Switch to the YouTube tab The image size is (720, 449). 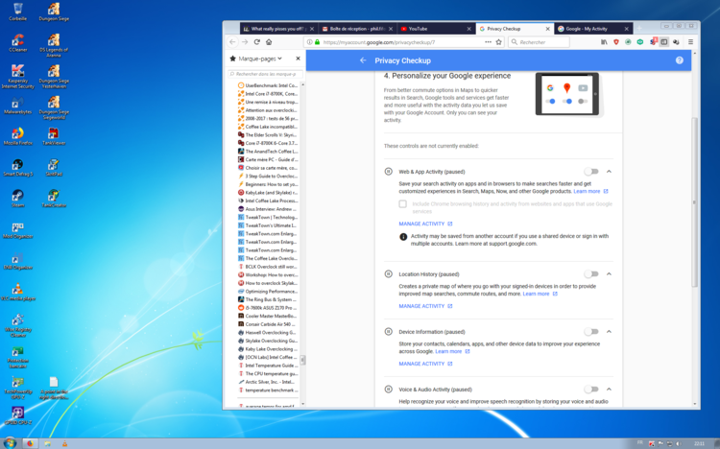(x=436, y=29)
